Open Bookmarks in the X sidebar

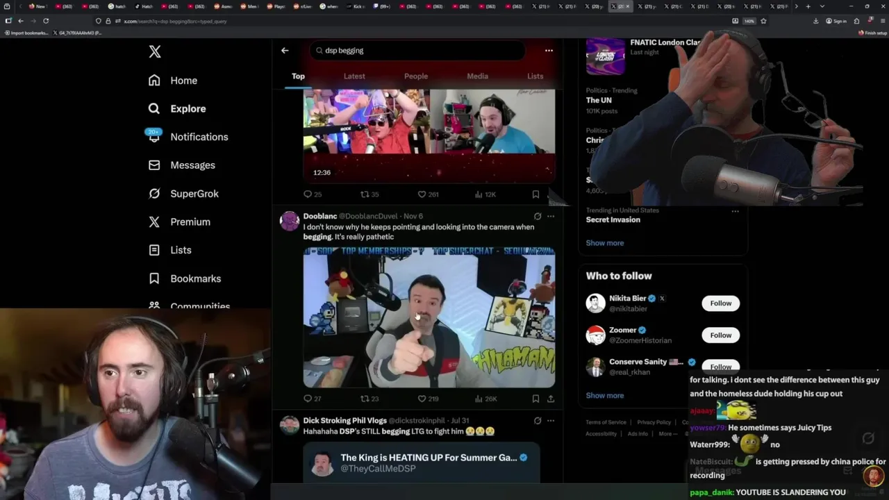185,278
